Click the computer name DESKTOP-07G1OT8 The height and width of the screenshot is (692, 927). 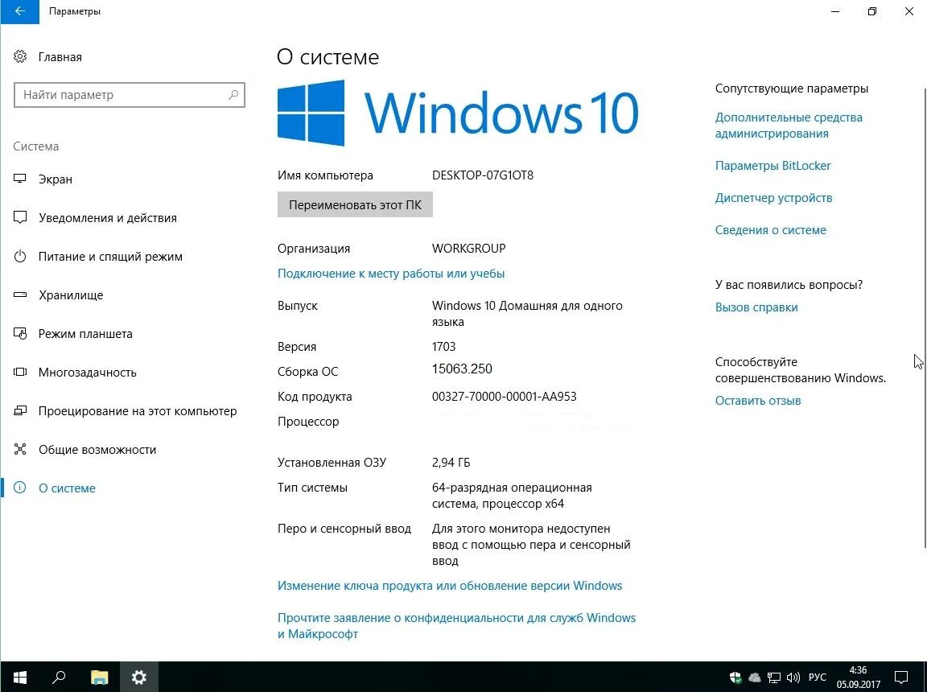[483, 175]
